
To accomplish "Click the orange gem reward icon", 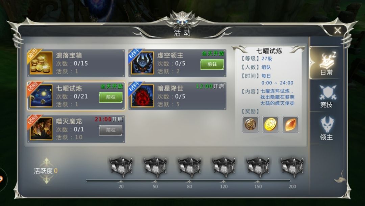I will 290,124.
